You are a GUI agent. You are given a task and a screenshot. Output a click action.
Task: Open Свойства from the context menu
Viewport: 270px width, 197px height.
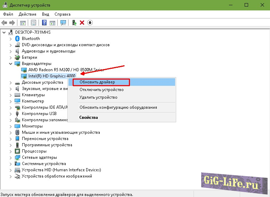pyautogui.click(x=89, y=117)
